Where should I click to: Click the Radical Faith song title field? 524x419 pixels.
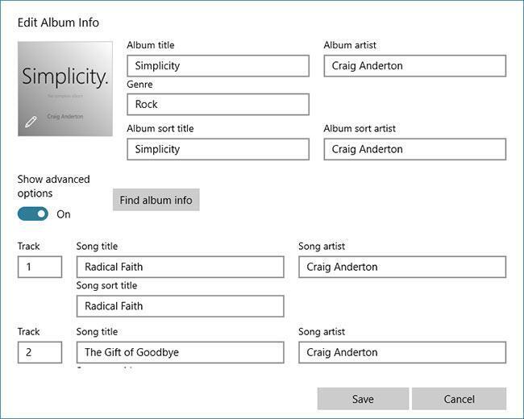pyautogui.click(x=180, y=267)
